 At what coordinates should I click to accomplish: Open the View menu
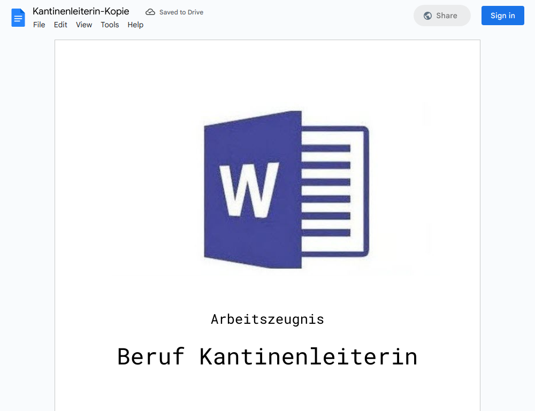[84, 25]
